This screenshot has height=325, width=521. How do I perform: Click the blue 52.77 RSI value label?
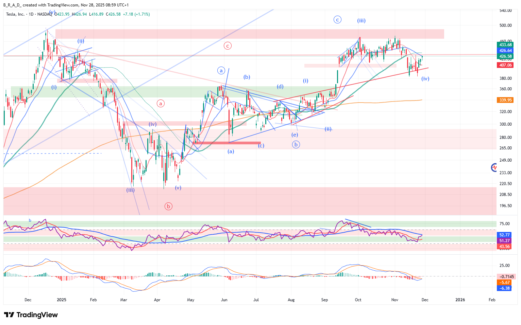pos(504,235)
